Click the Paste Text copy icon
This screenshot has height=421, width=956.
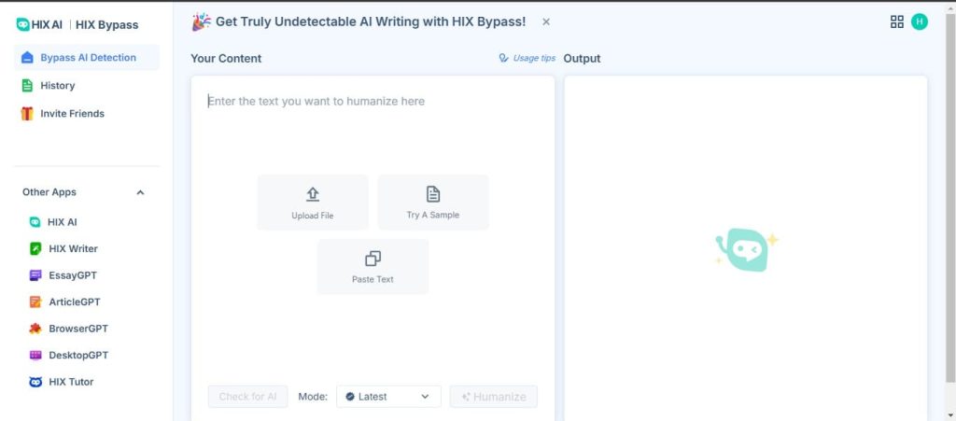[x=373, y=259]
